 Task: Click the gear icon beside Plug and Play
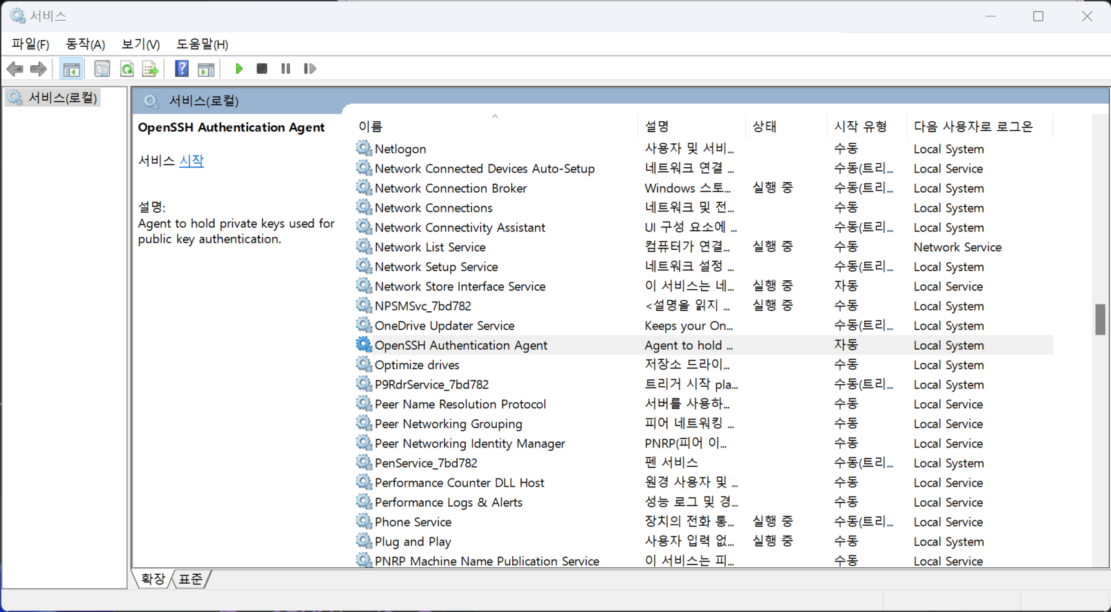(x=364, y=541)
